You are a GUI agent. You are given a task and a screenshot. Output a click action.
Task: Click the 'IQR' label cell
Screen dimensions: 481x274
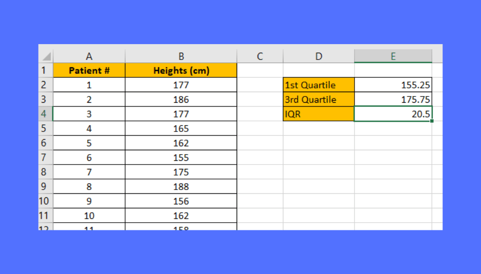pyautogui.click(x=319, y=114)
